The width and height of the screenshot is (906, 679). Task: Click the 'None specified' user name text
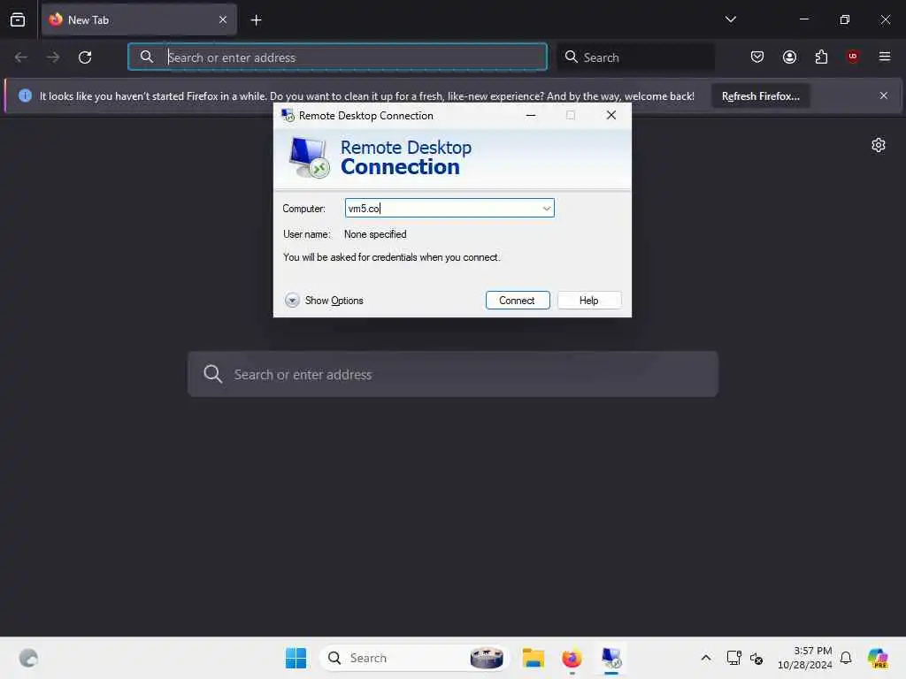point(375,234)
